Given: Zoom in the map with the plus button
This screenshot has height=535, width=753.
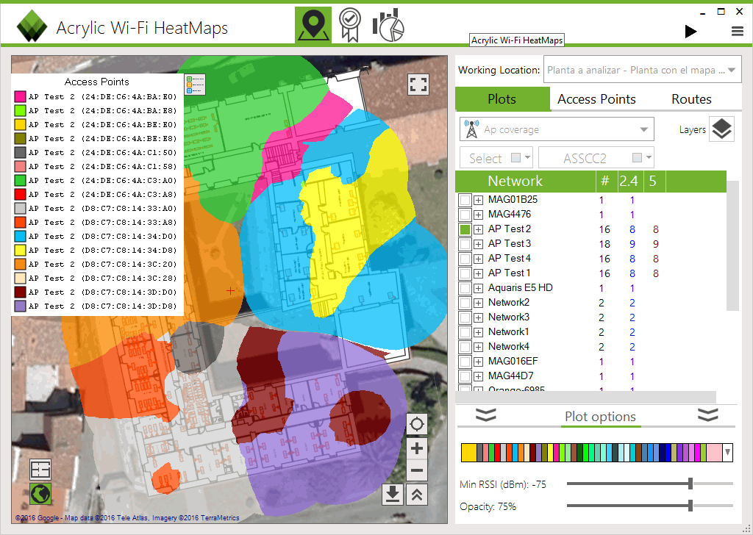Looking at the screenshot, I should (417, 448).
